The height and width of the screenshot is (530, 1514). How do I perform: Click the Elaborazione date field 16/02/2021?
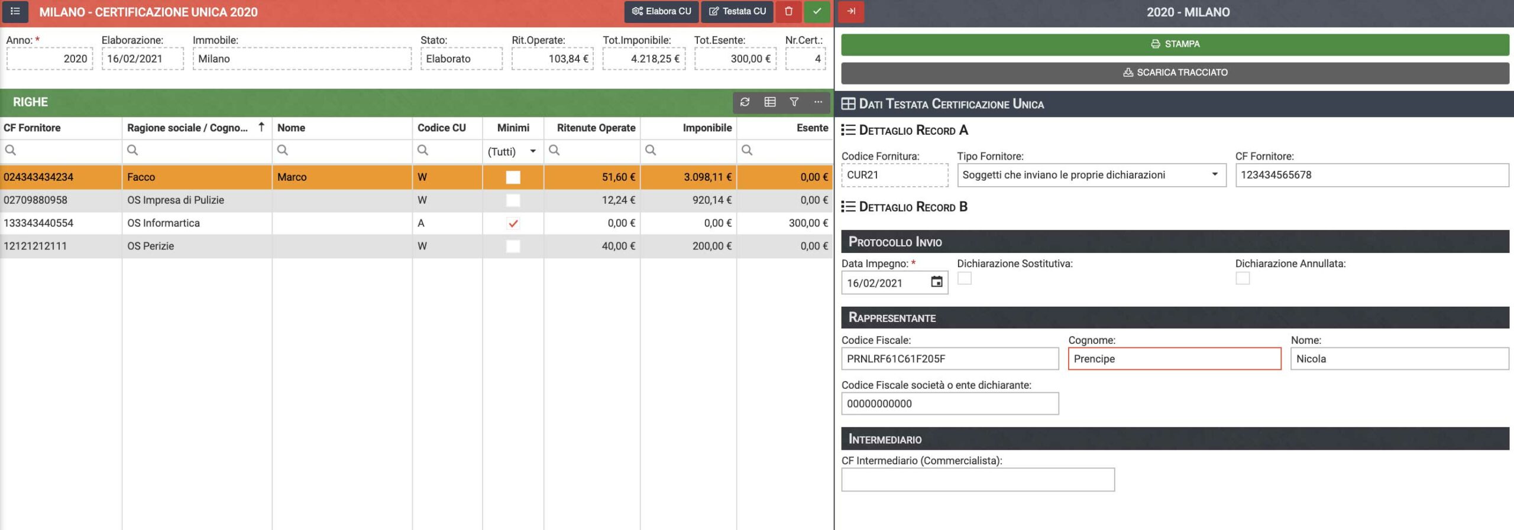click(x=143, y=58)
